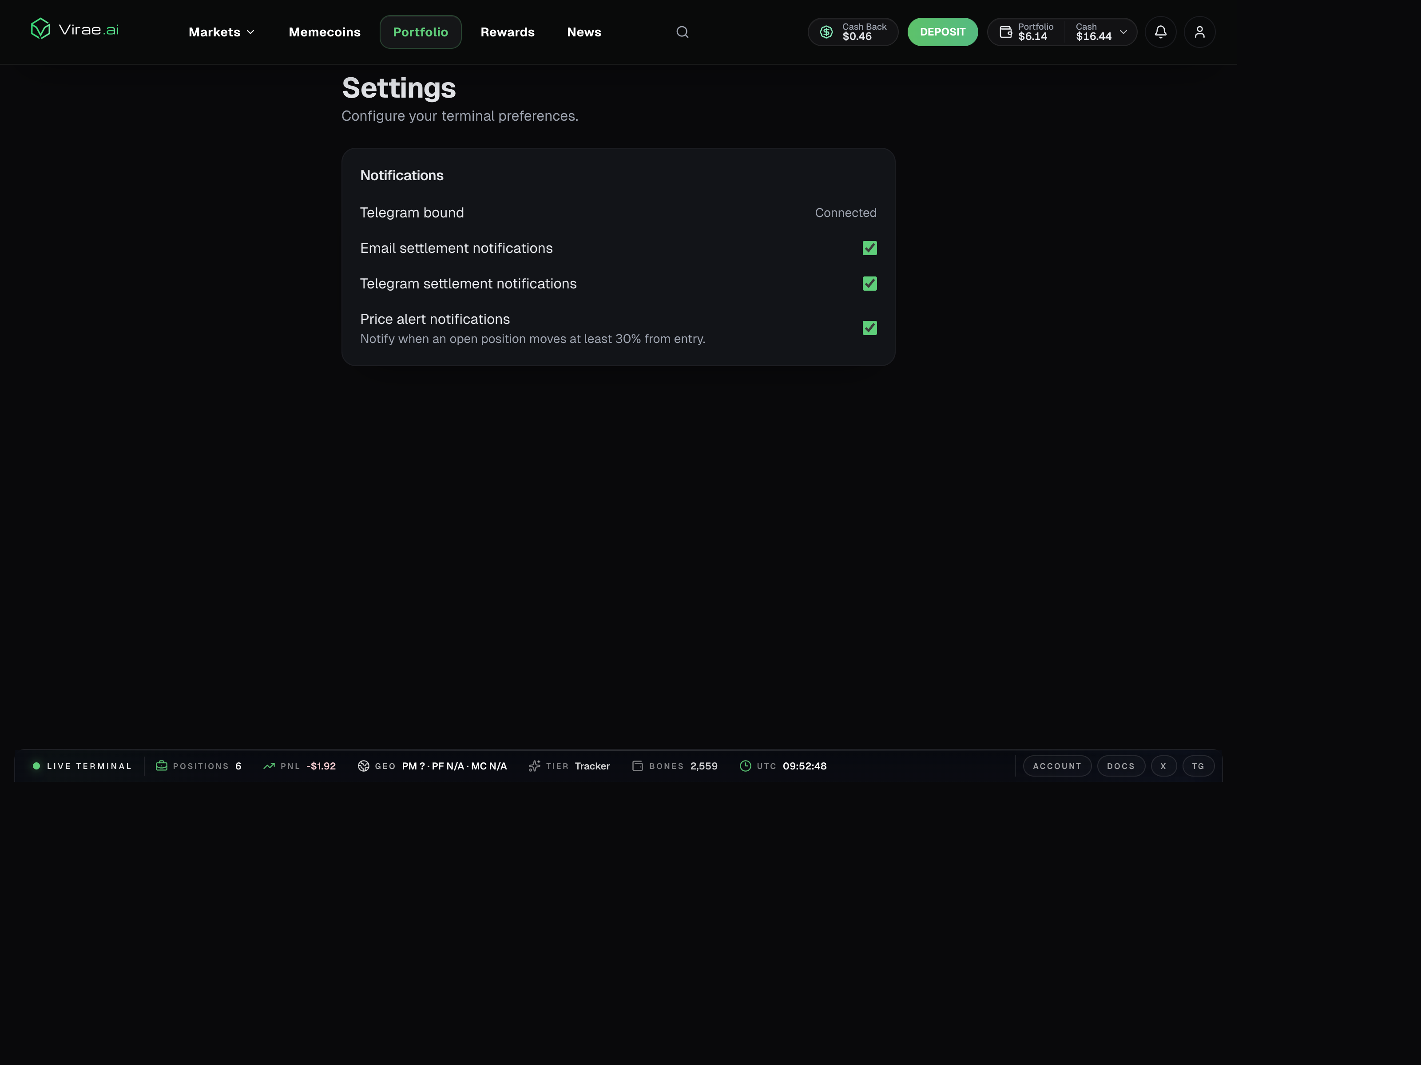
Task: Click the PNL value -$1.92
Action: (321, 766)
